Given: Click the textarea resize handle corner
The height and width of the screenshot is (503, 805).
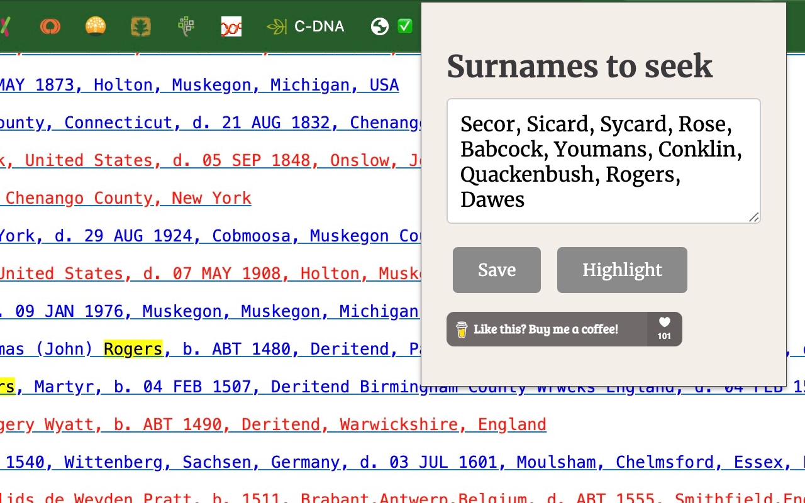Looking at the screenshot, I should click(x=753, y=218).
